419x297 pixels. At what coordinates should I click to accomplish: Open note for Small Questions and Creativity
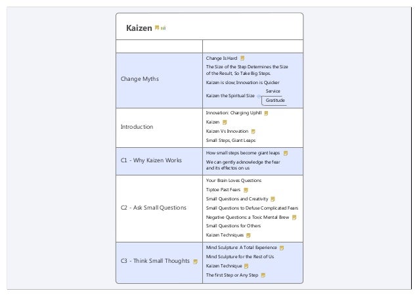pos(273,199)
